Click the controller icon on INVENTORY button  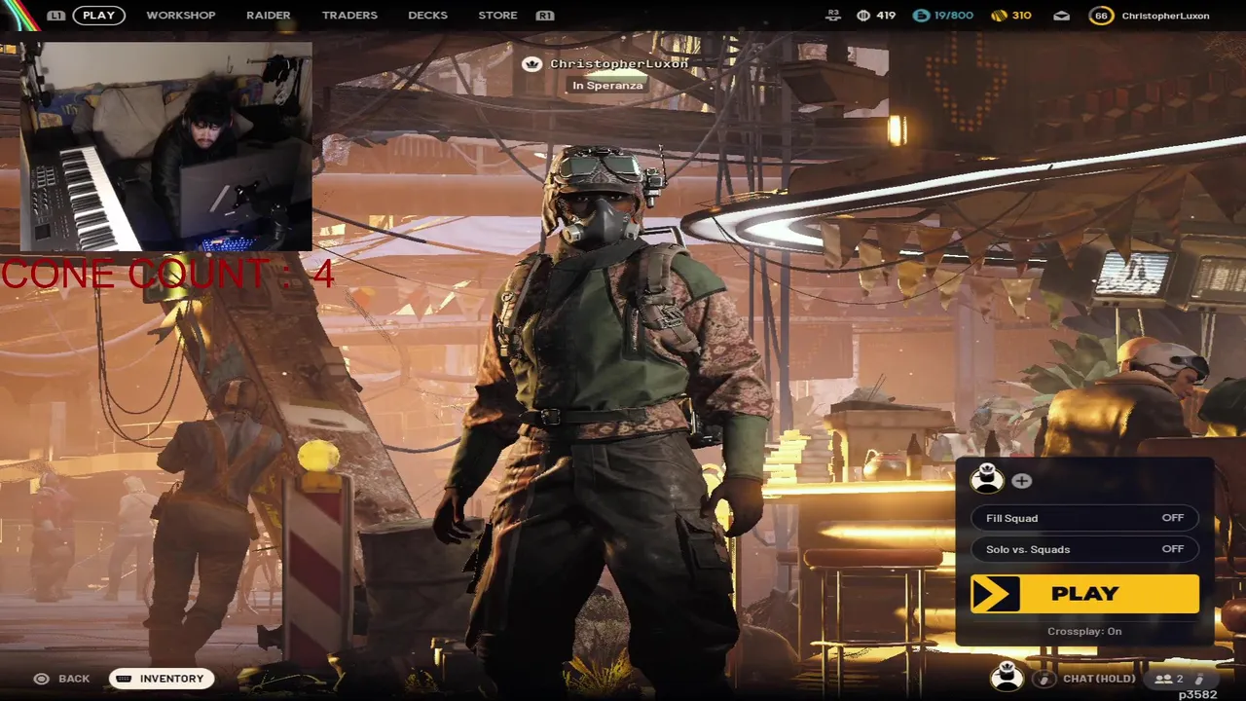pos(125,679)
